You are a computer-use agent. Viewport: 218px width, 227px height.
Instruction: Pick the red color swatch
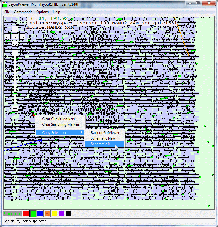click(26, 213)
